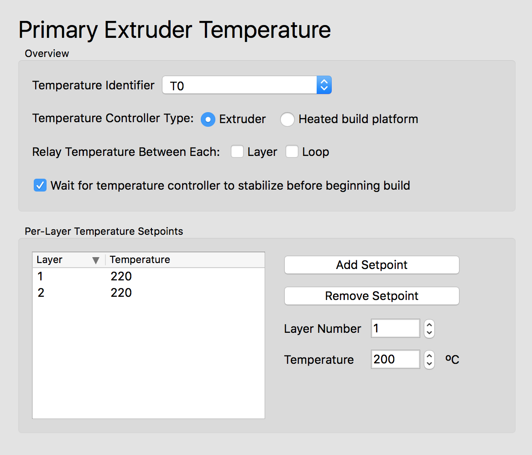Click the Layer column sort arrow
The image size is (532, 455).
96,260
